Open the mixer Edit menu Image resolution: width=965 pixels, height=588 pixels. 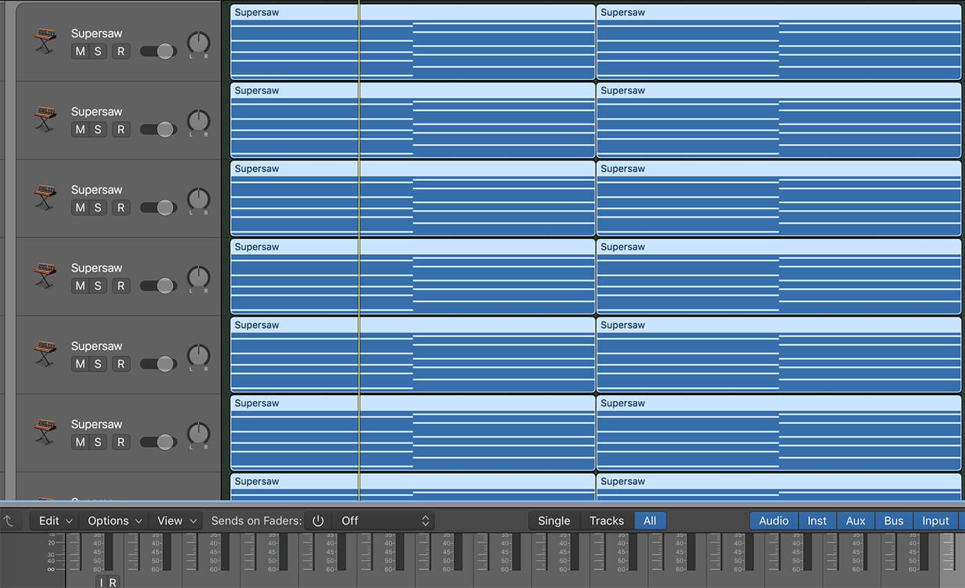(55, 521)
